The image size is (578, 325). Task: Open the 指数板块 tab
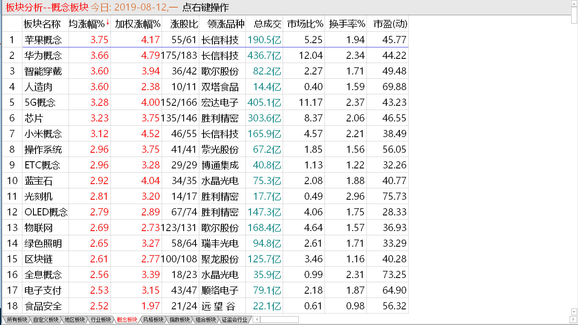coord(179,320)
